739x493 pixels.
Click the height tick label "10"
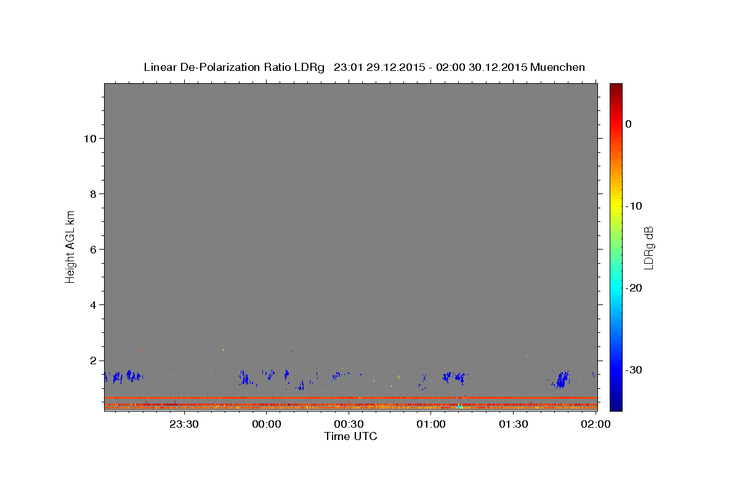click(x=90, y=139)
